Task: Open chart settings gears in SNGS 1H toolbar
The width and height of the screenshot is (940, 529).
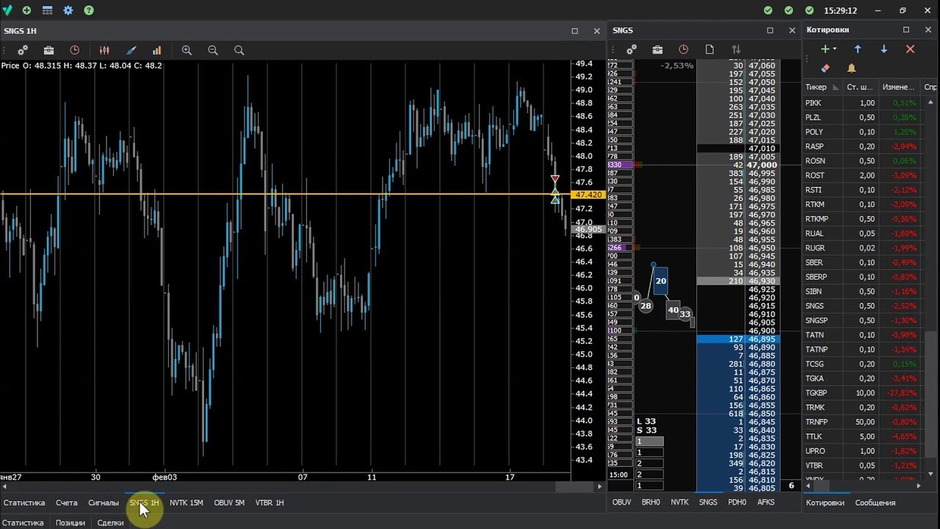Action: [23, 50]
